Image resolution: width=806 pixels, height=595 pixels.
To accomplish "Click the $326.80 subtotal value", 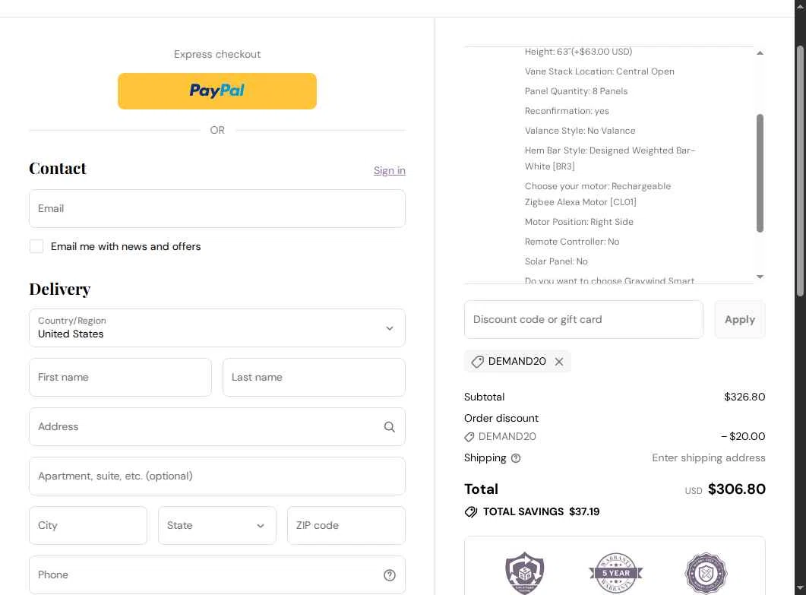I will (x=744, y=397).
